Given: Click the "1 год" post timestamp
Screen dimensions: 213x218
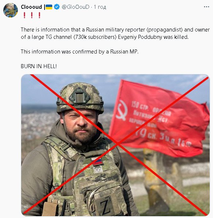Looking at the screenshot, I should click(100, 7).
